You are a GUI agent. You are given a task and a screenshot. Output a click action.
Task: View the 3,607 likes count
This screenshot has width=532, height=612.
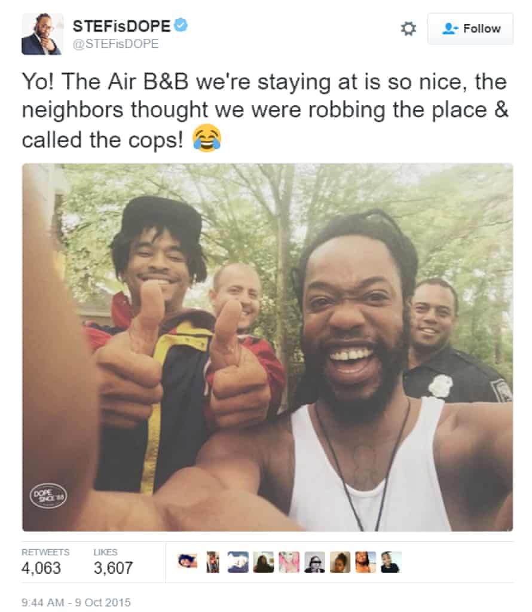[x=113, y=568]
